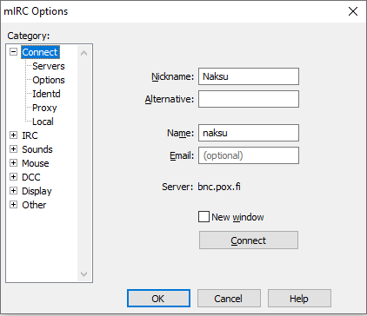Expand the Sounds category
This screenshot has height=316, width=367.
[13, 149]
